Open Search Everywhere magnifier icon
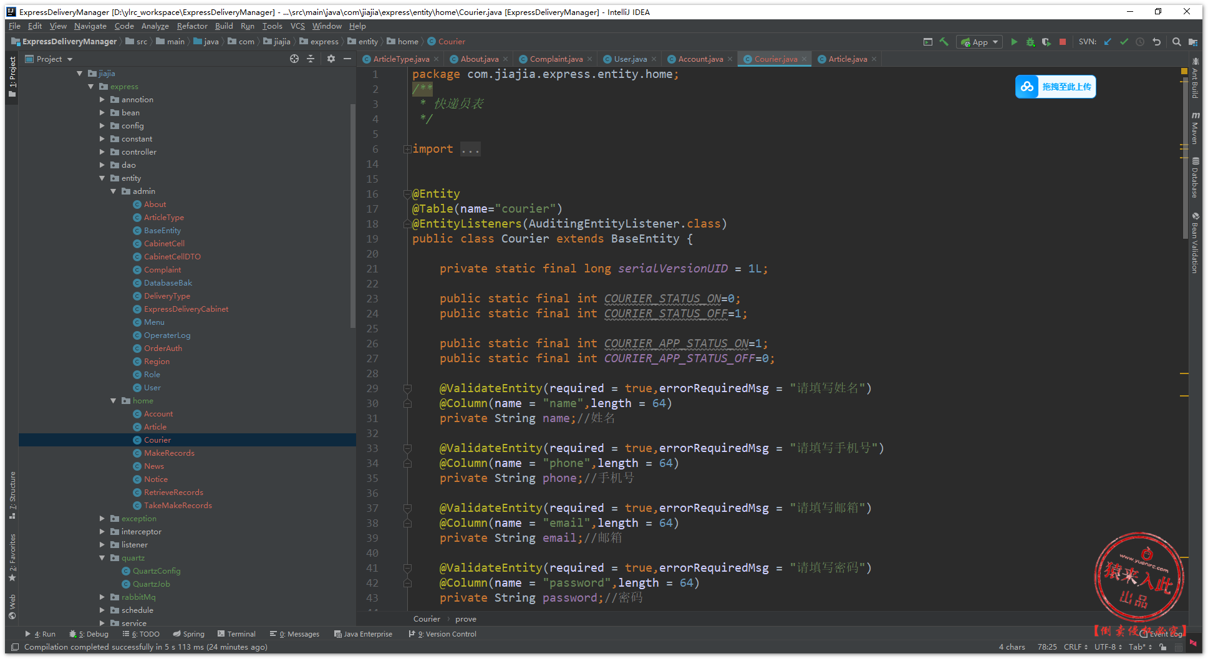The height and width of the screenshot is (659, 1208). click(x=1176, y=42)
